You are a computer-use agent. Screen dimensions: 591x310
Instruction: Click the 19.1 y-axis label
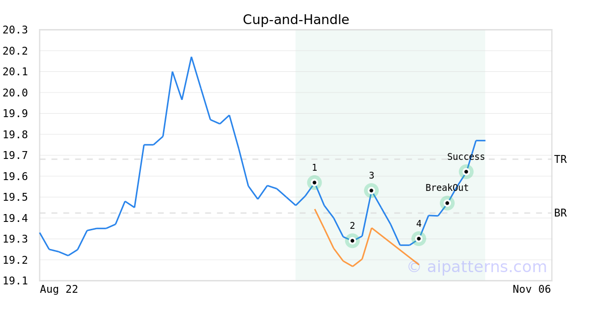[15, 280]
